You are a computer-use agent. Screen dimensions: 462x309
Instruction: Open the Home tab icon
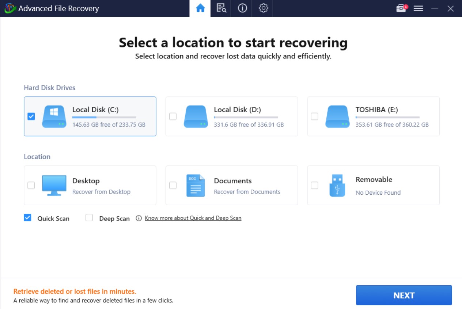(x=200, y=8)
